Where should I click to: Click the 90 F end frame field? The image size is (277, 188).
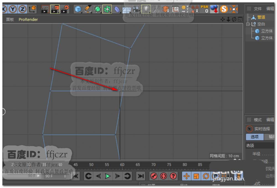55,176
